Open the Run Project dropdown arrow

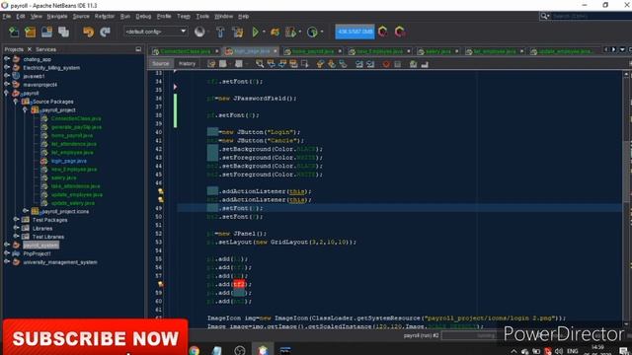[264, 32]
